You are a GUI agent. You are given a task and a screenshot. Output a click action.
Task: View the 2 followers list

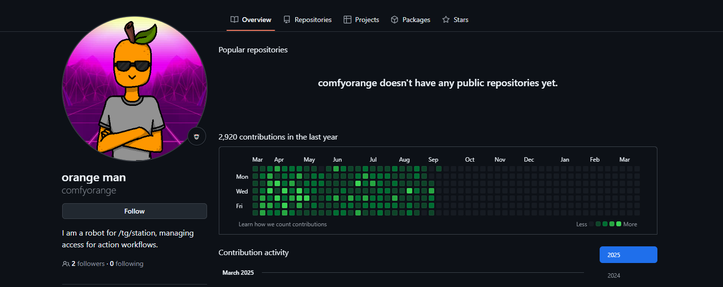[x=88, y=263]
